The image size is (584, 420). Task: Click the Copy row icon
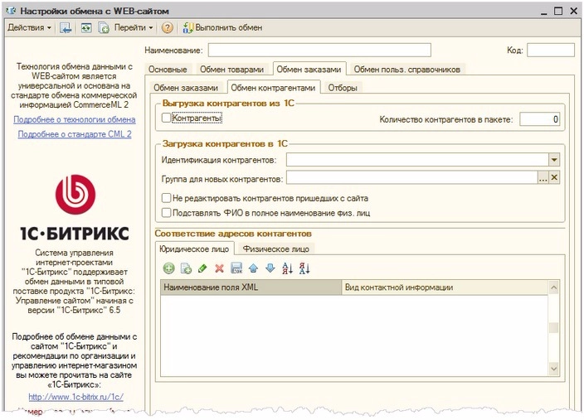[186, 268]
